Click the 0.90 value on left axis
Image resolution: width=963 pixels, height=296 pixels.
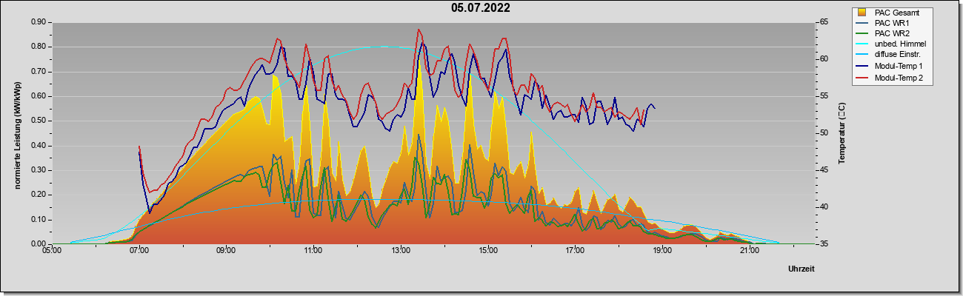[x=39, y=22]
